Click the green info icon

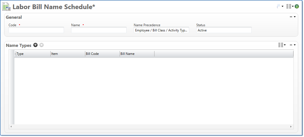(x=297, y=6)
